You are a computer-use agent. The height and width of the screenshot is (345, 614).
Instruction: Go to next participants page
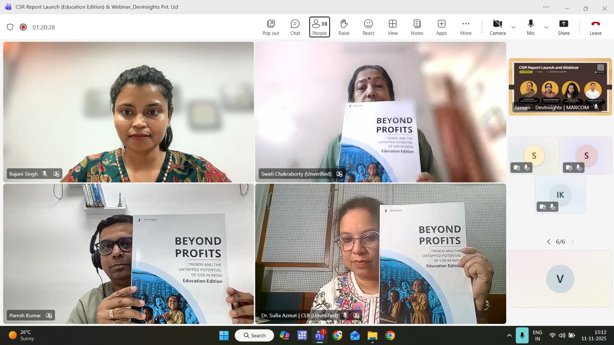(x=572, y=242)
